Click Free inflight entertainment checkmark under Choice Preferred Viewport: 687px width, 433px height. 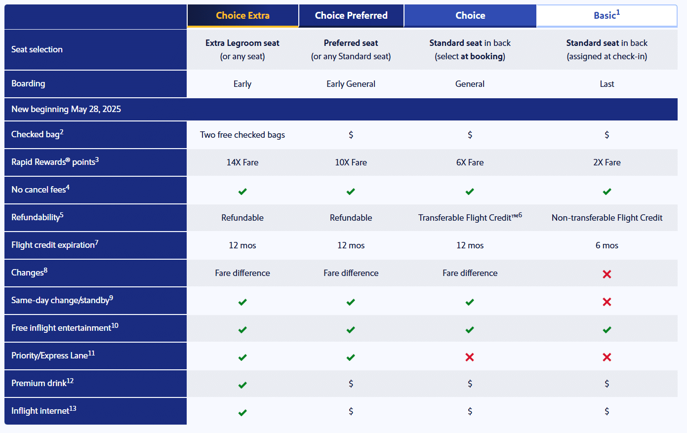pos(351,330)
